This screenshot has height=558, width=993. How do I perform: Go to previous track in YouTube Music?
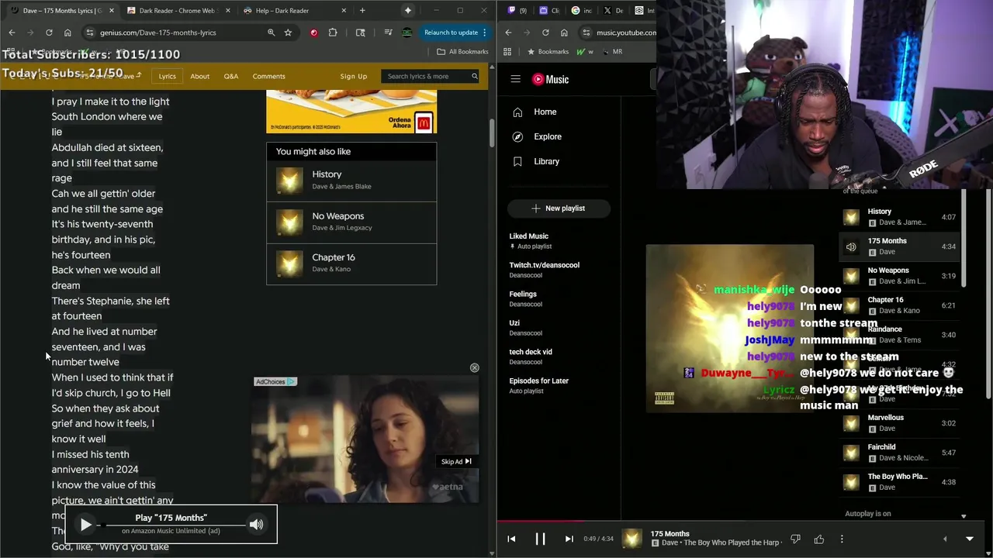[511, 539]
